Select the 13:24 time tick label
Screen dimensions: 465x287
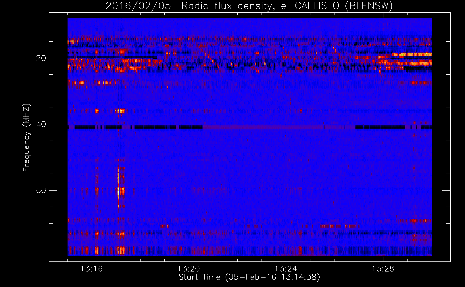point(286,269)
